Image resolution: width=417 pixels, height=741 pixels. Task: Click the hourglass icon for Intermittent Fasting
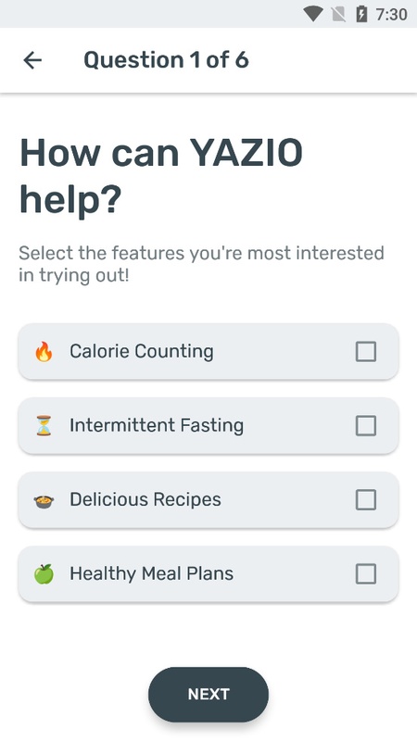pyautogui.click(x=44, y=426)
